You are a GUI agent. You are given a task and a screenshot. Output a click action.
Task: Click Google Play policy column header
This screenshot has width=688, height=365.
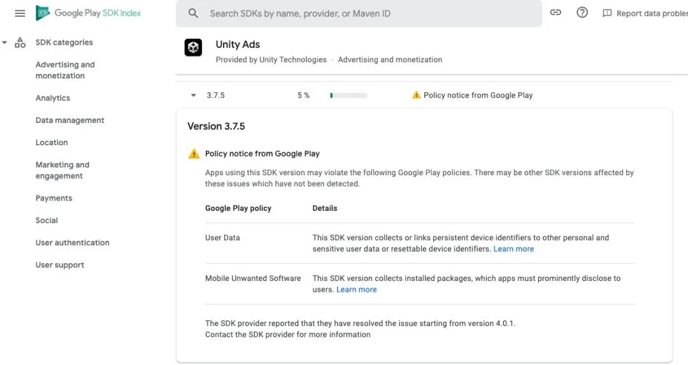tap(238, 208)
